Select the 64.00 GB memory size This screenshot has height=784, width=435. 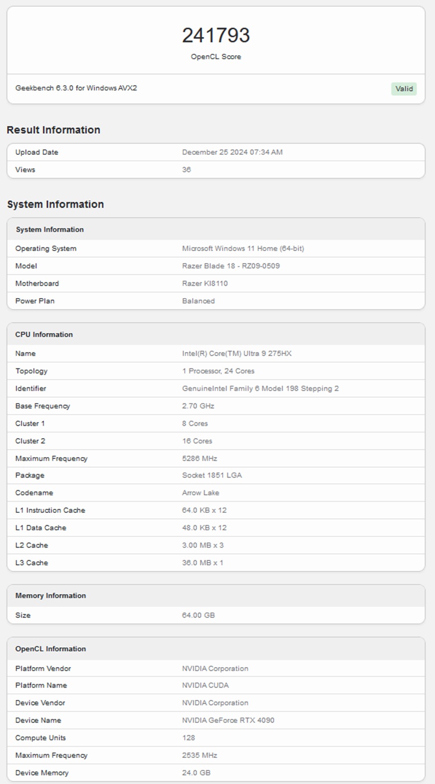click(x=199, y=615)
